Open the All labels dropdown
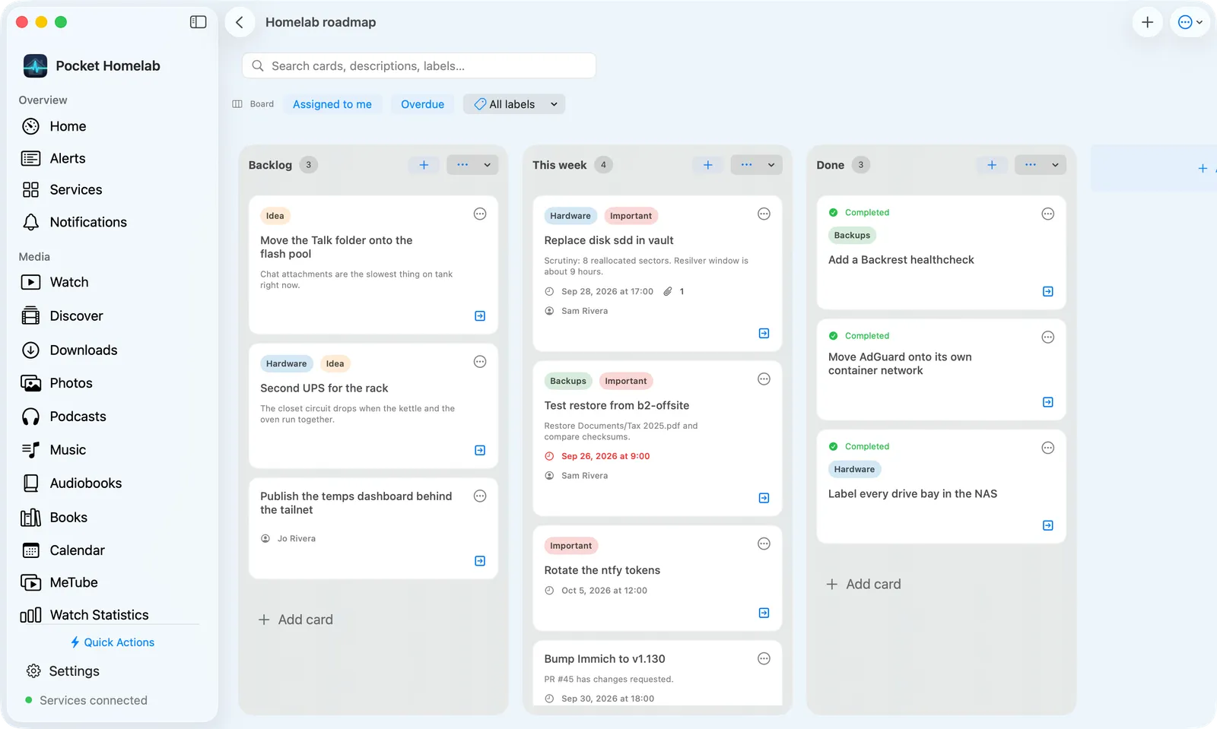The width and height of the screenshot is (1217, 729). (x=514, y=104)
